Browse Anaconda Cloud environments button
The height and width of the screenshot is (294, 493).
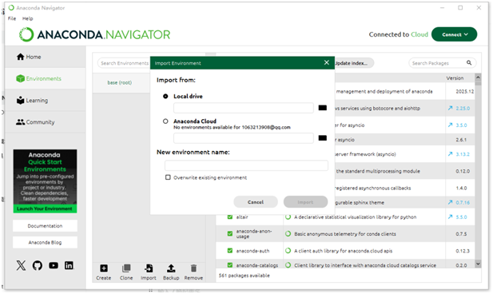coord(322,137)
